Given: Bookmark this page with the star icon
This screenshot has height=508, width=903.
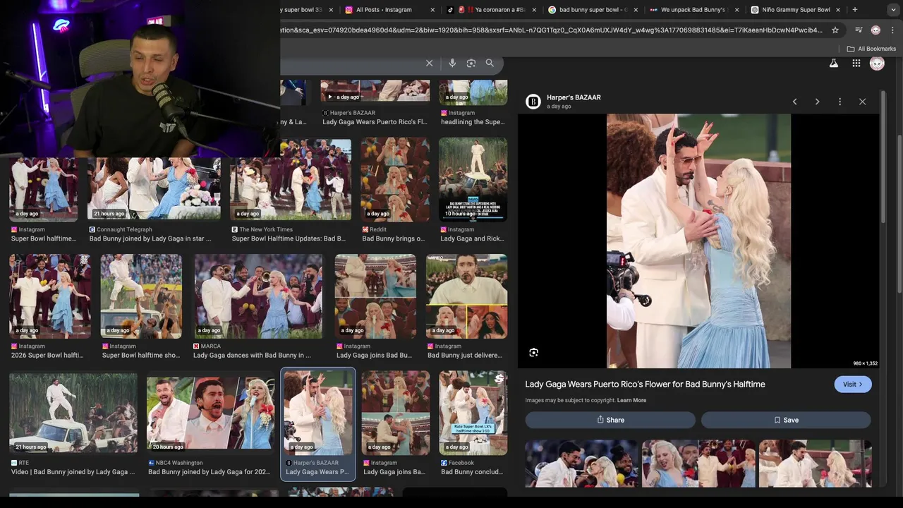Looking at the screenshot, I should 835,30.
